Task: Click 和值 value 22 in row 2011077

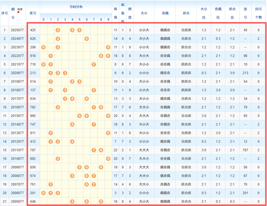Action: point(116,150)
